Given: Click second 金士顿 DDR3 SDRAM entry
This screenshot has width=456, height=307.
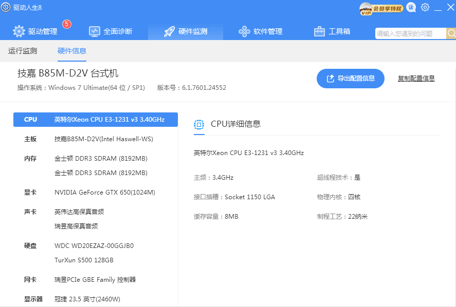Looking at the screenshot, I should [101, 173].
